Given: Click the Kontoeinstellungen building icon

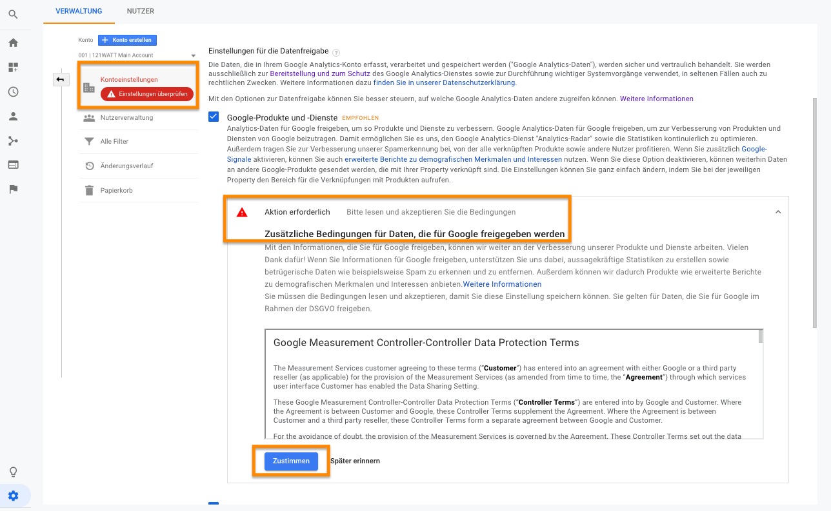Looking at the screenshot, I should click(x=89, y=88).
